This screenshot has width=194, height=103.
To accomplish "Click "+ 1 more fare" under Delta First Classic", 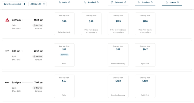I will coord(145,32).
